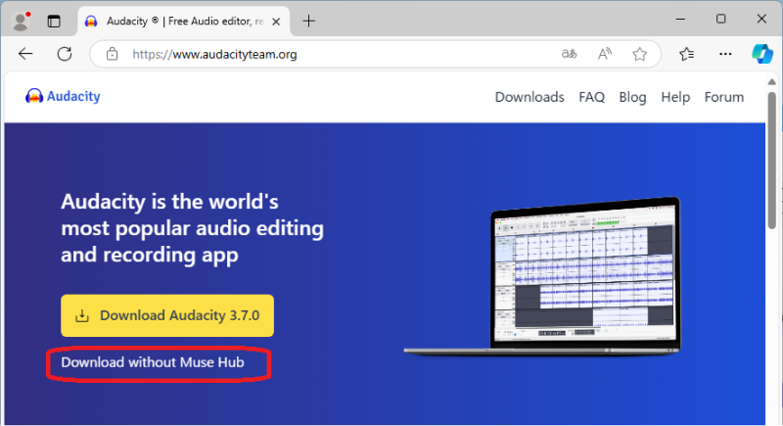
Task: Close the Audacity browser tab
Action: tap(276, 22)
